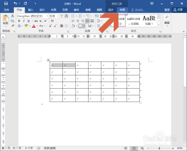The width and height of the screenshot is (187, 151).
Task: Insert a bulleted list
Action: pos(73,16)
